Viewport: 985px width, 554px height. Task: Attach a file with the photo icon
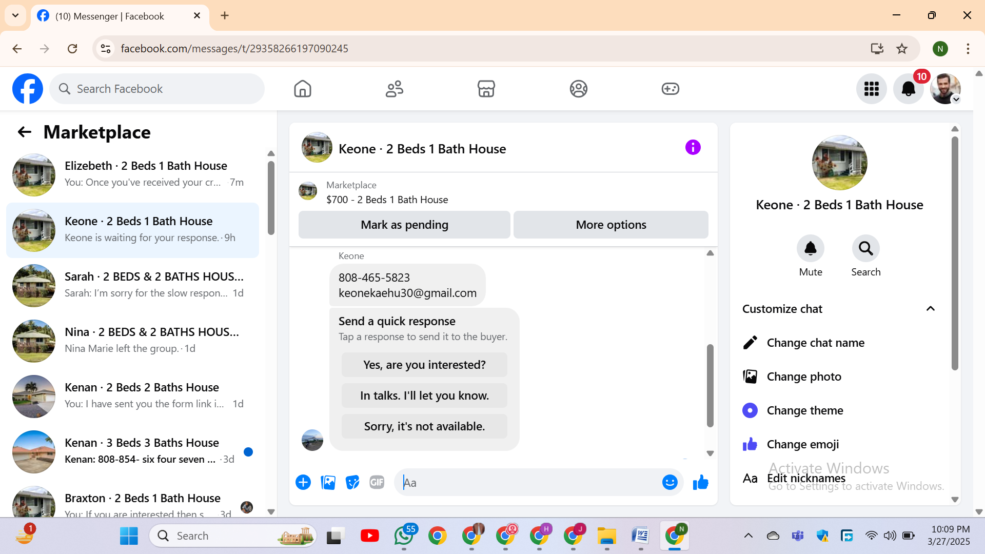coord(328,482)
